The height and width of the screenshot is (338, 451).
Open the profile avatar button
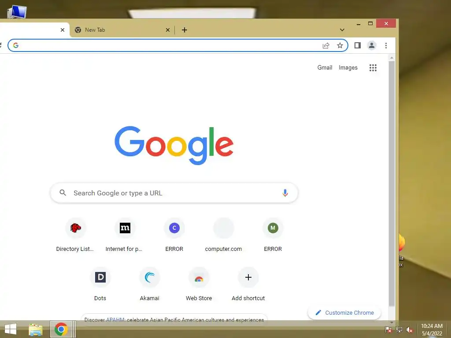(x=372, y=45)
